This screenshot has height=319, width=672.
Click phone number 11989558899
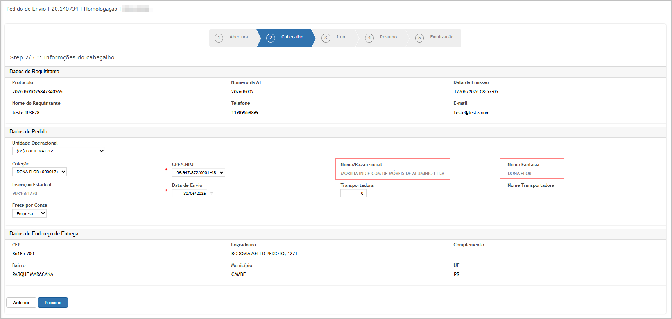click(245, 113)
